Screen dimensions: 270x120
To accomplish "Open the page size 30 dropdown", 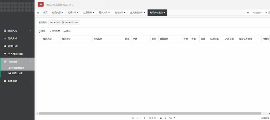I will pos(172,118).
